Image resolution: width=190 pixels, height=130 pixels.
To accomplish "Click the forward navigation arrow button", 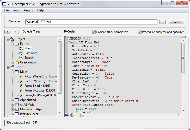I will point(16,32).
